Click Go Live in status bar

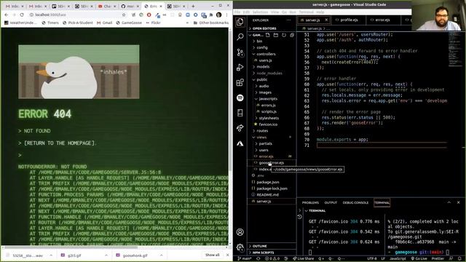419,258
